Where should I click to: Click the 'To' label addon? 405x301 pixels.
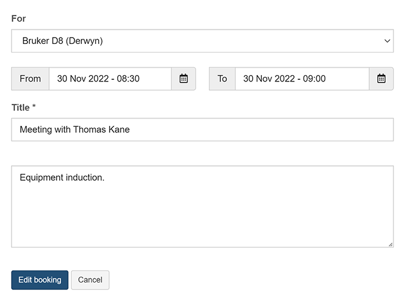click(222, 79)
